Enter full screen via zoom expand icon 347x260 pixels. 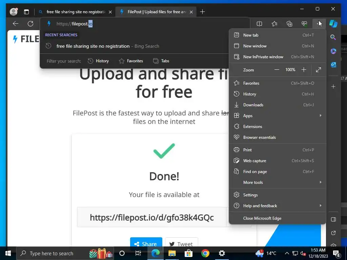click(319, 70)
